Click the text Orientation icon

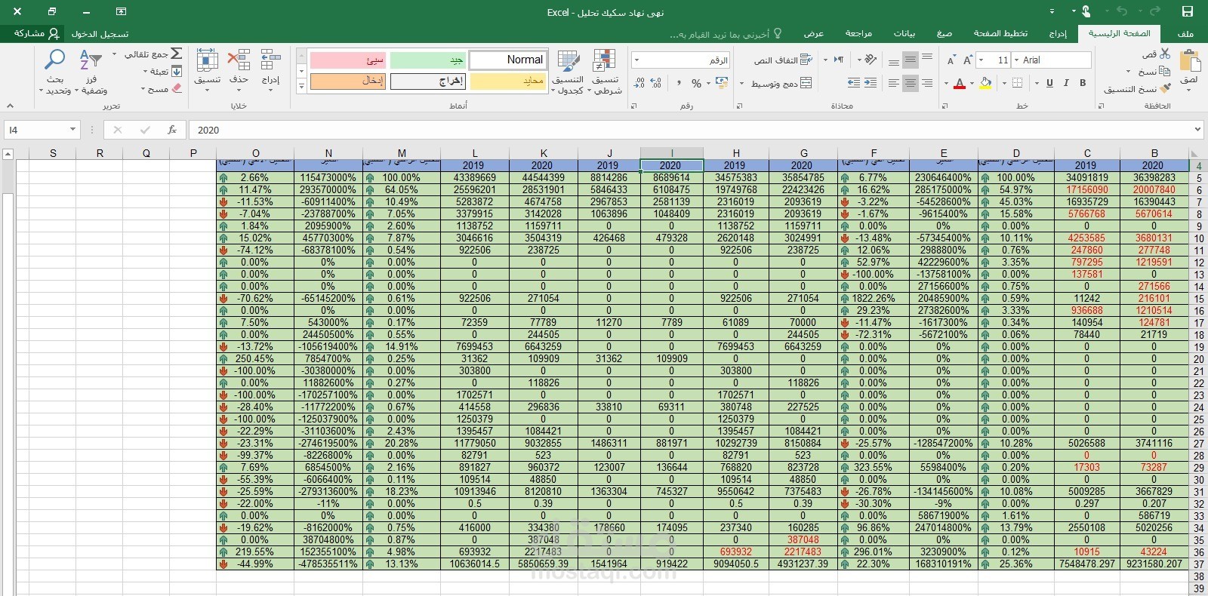pos(870,60)
